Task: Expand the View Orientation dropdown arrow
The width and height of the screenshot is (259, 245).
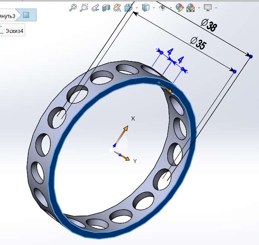Action: [137, 8]
